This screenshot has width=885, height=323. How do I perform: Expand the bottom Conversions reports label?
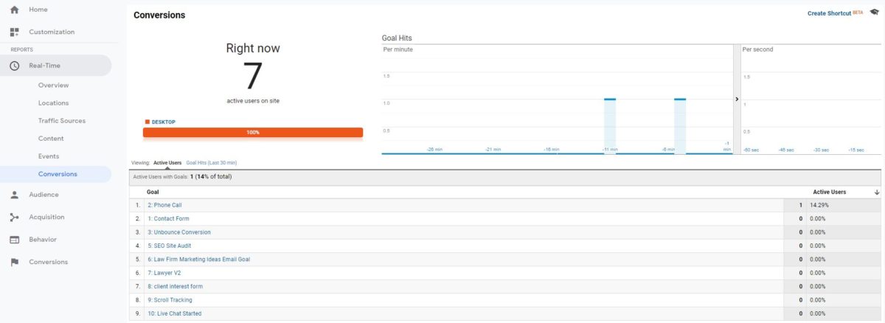click(x=48, y=262)
